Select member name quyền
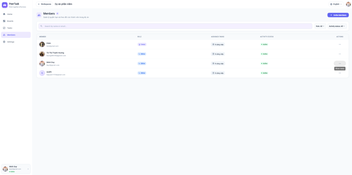The height and width of the screenshot is (175, 352). pos(49,72)
